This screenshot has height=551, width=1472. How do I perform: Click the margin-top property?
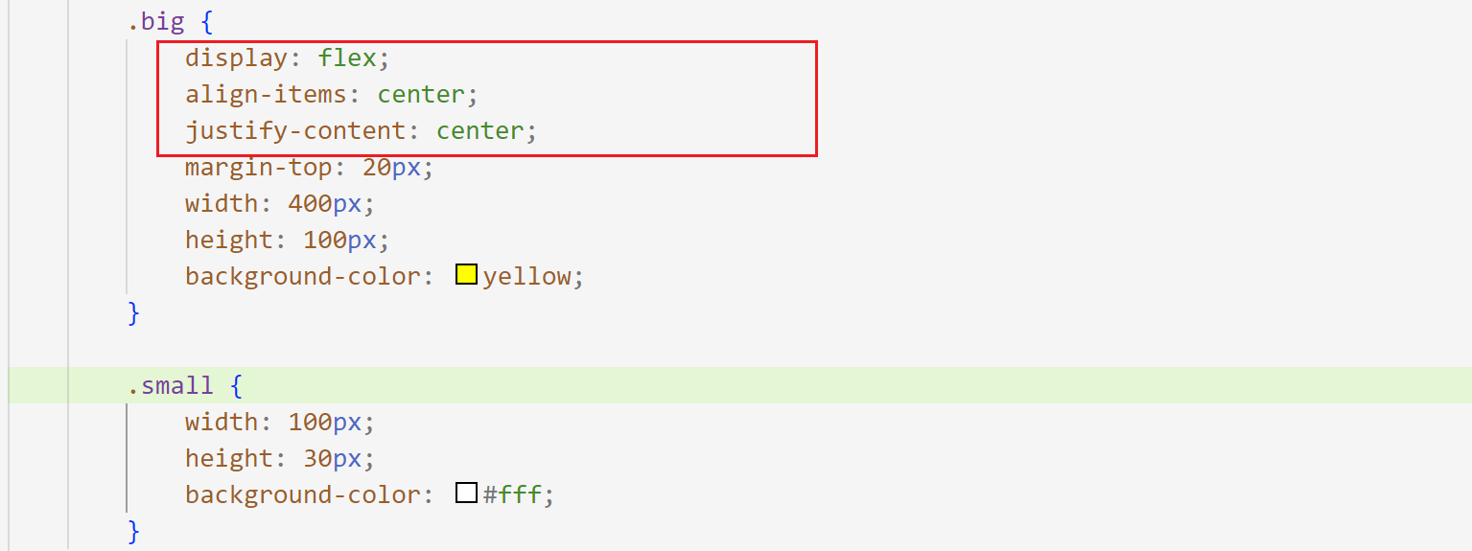tap(258, 168)
